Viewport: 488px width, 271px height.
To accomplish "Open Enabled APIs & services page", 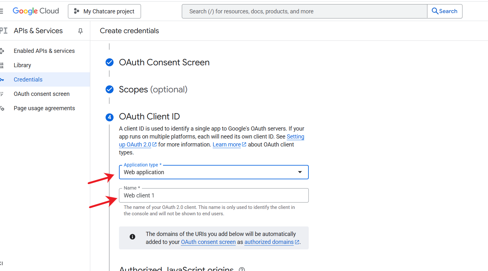I will (x=44, y=51).
